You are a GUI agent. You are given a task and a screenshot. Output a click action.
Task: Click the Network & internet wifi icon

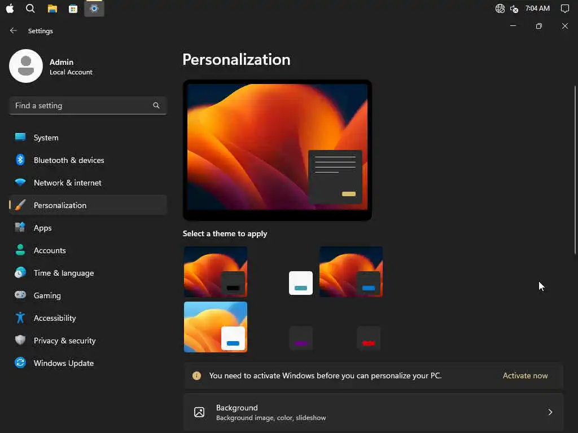click(20, 182)
